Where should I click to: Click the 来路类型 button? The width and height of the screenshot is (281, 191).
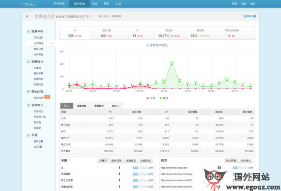coord(145,160)
